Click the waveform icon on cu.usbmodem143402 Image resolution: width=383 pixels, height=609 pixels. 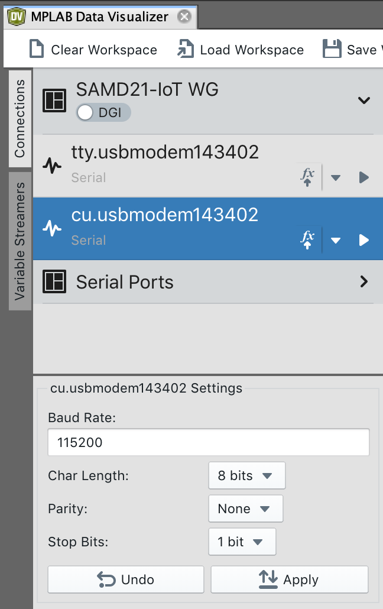click(x=52, y=228)
